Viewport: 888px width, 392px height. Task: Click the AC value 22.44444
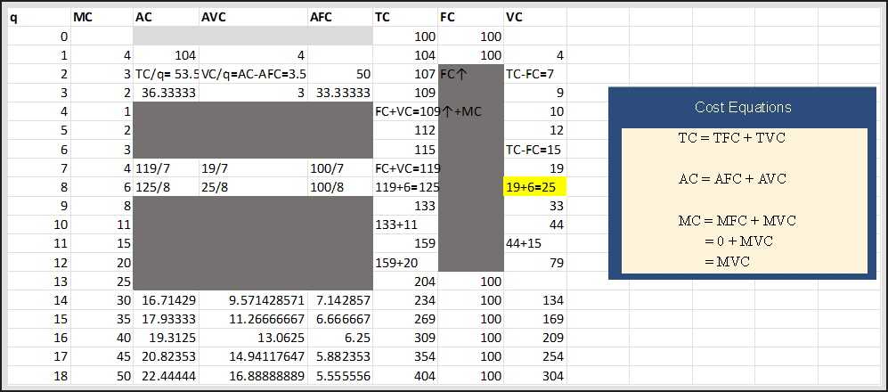[x=166, y=376]
